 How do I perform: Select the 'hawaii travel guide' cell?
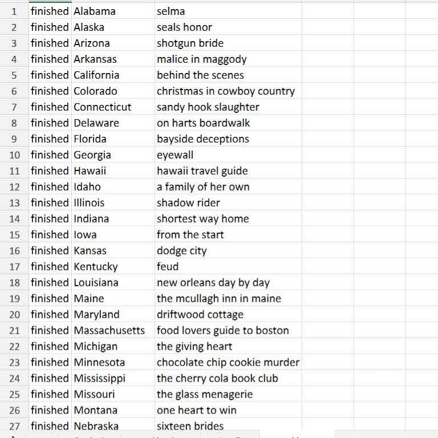(202, 171)
